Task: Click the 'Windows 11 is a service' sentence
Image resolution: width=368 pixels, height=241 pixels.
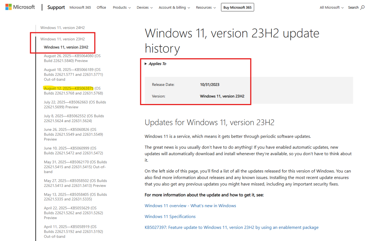Action: [228, 136]
